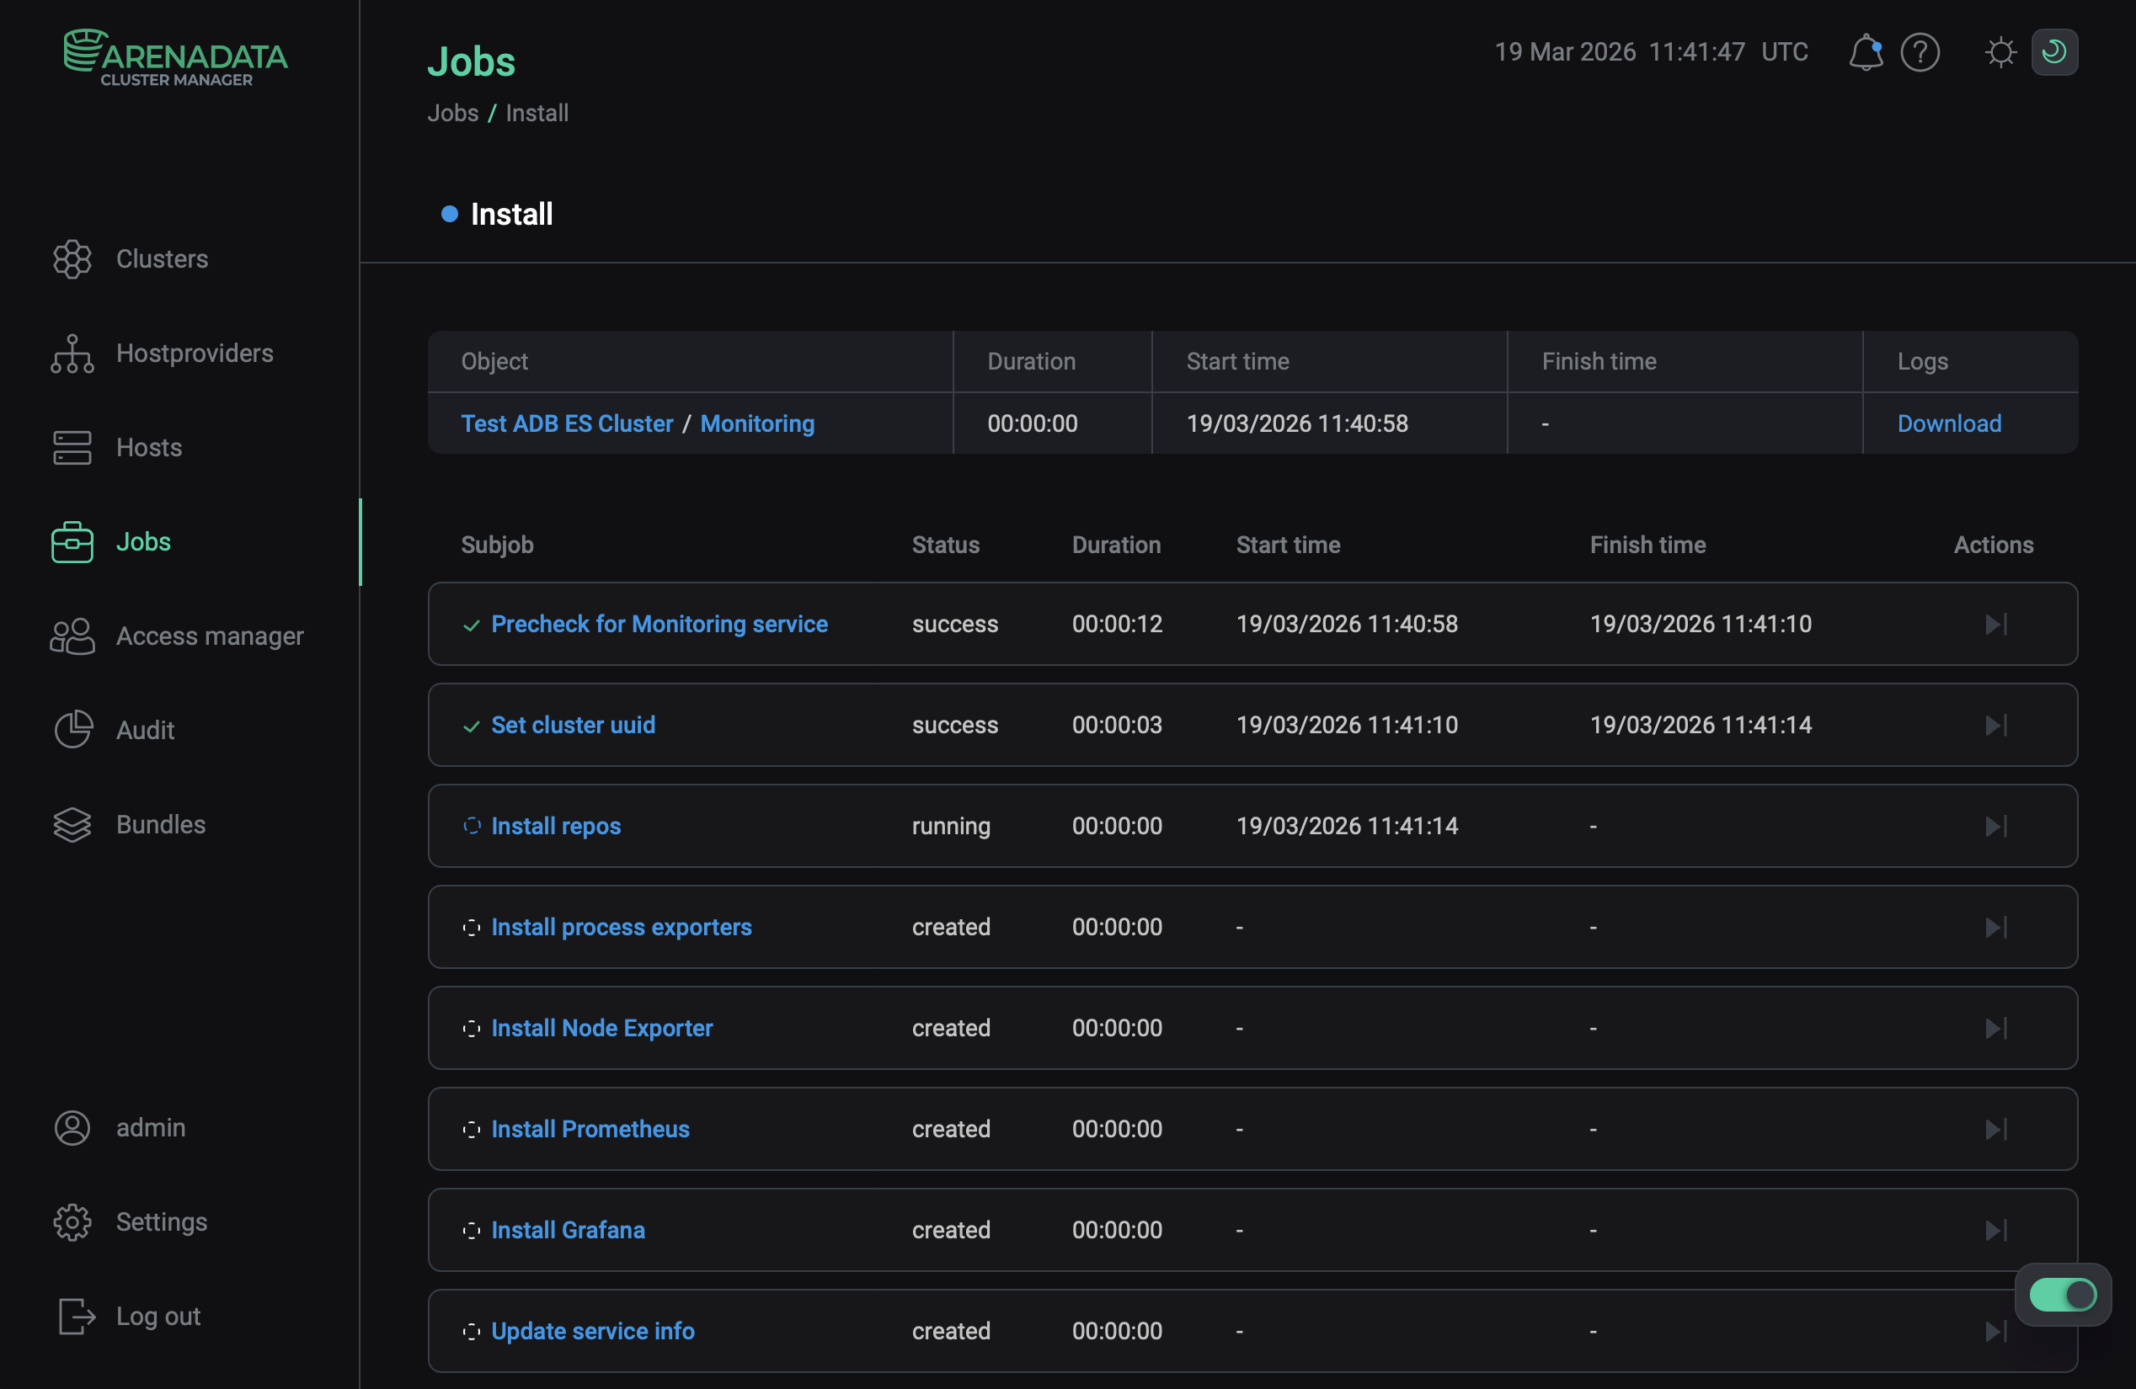This screenshot has height=1389, width=2136.
Task: Open the notifications bell
Action: pyautogui.click(x=1866, y=52)
